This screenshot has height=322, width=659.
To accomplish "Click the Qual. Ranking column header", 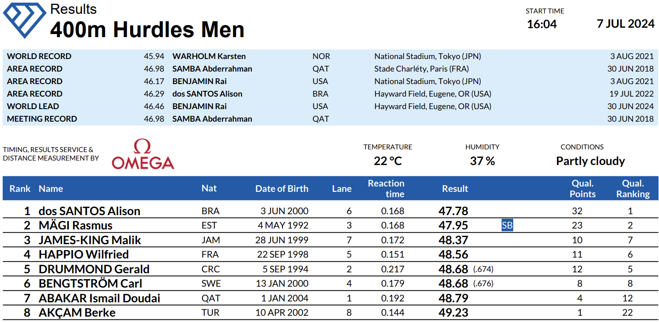I will (633, 189).
